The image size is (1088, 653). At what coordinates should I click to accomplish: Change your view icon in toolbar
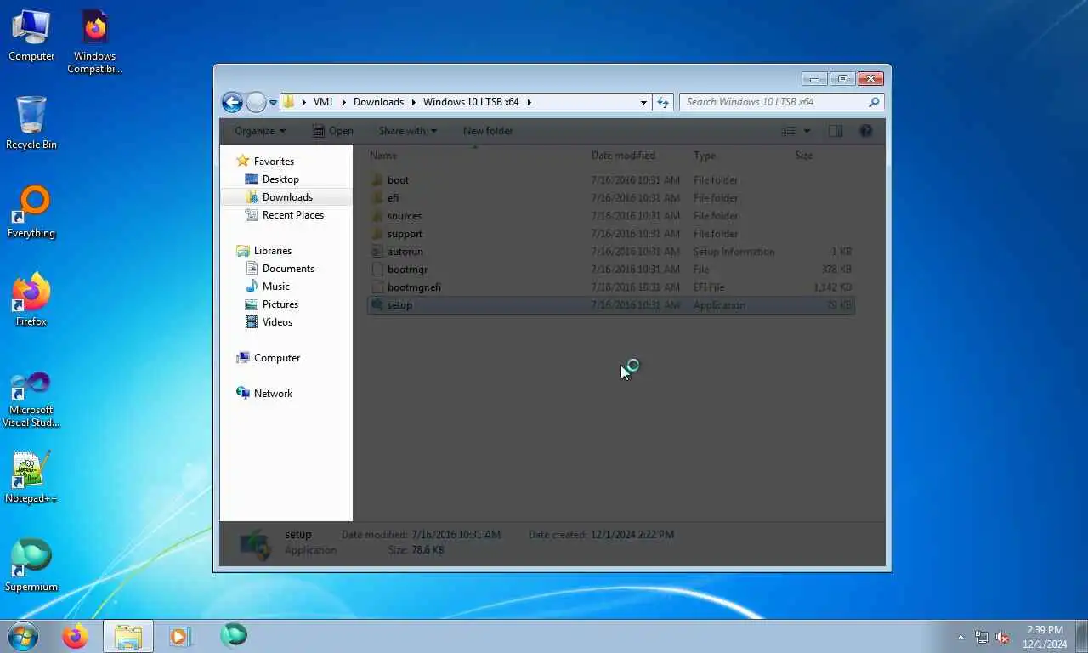tap(789, 131)
